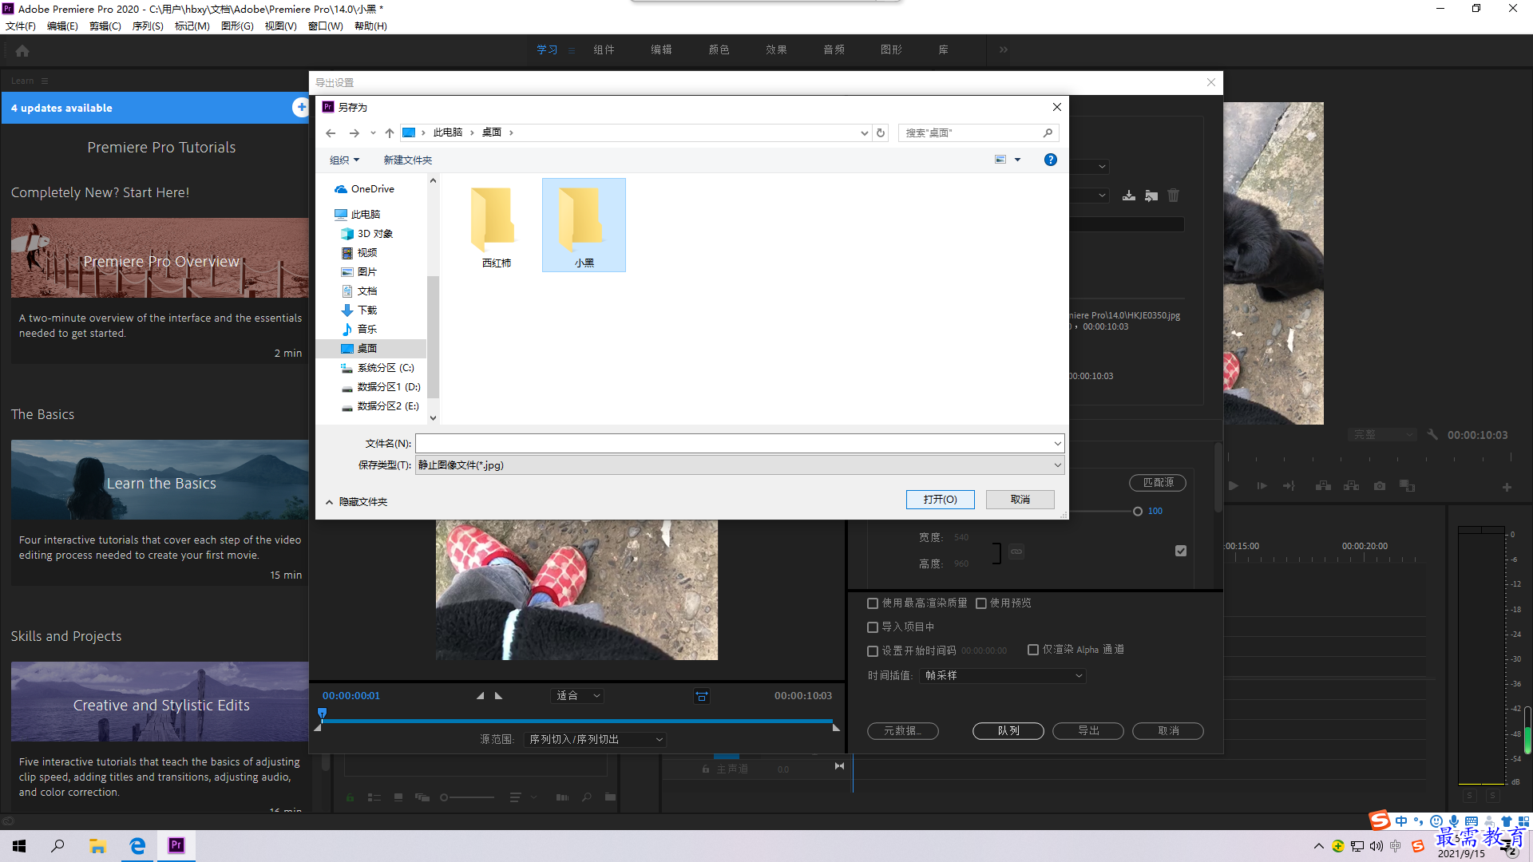Open the save type dropdown
This screenshot has width=1533, height=862.
pos(1057,465)
